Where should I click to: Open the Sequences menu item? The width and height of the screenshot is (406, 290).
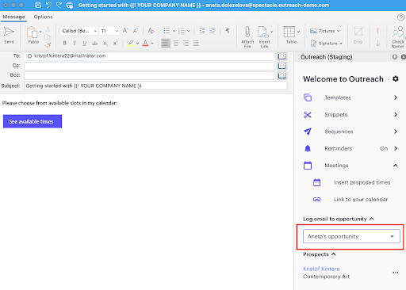click(350, 132)
